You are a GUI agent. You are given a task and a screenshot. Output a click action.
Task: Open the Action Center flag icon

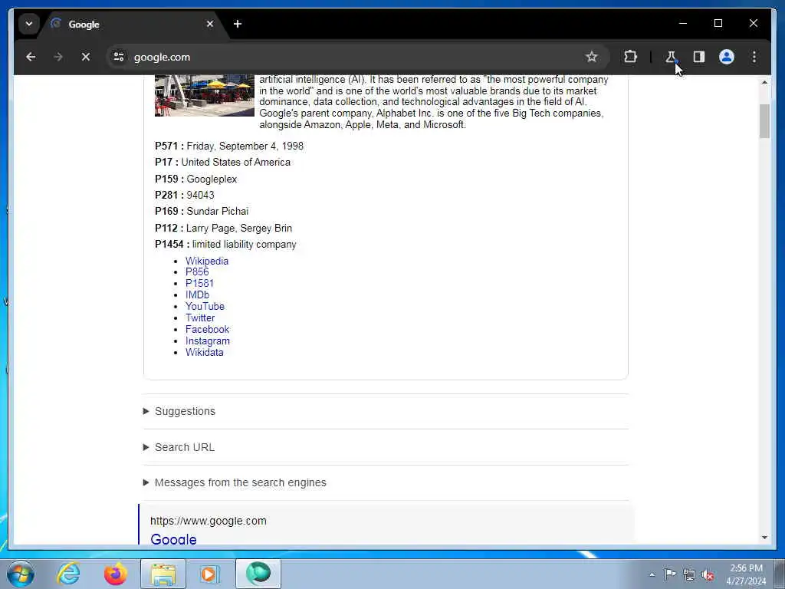click(x=670, y=574)
